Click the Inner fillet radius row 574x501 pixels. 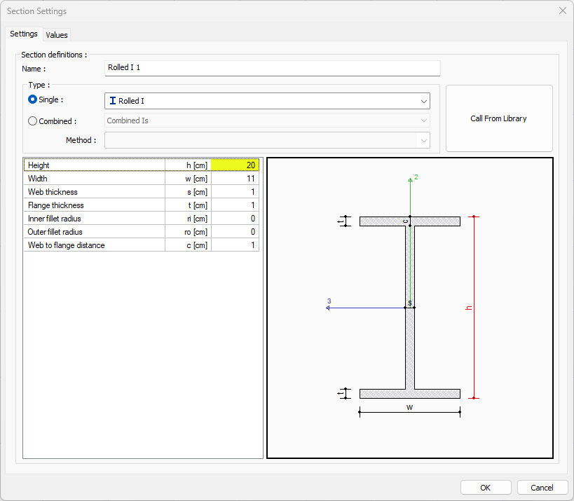[95, 219]
